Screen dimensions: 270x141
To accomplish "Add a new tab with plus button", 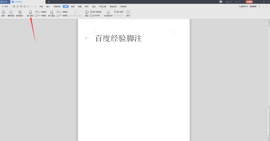I will 49,2.
